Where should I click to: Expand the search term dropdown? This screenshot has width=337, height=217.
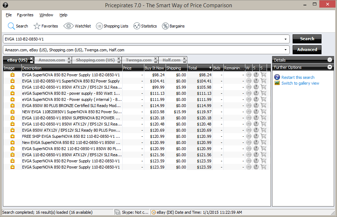coord(285,39)
